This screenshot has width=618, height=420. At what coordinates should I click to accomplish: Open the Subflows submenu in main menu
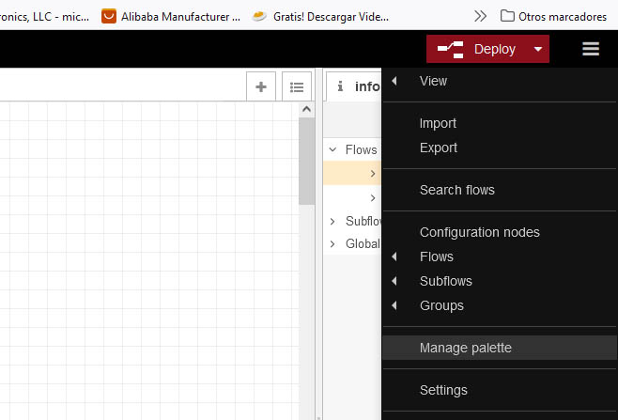(500, 281)
